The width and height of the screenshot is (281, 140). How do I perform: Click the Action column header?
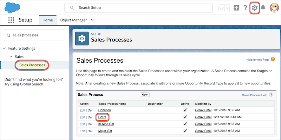(84, 104)
